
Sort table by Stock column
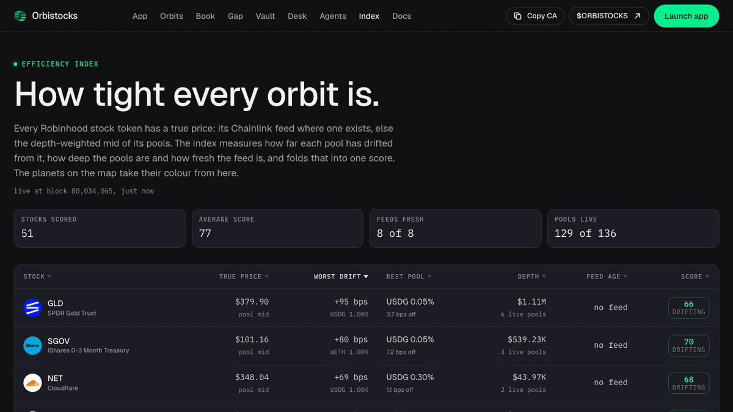37,276
